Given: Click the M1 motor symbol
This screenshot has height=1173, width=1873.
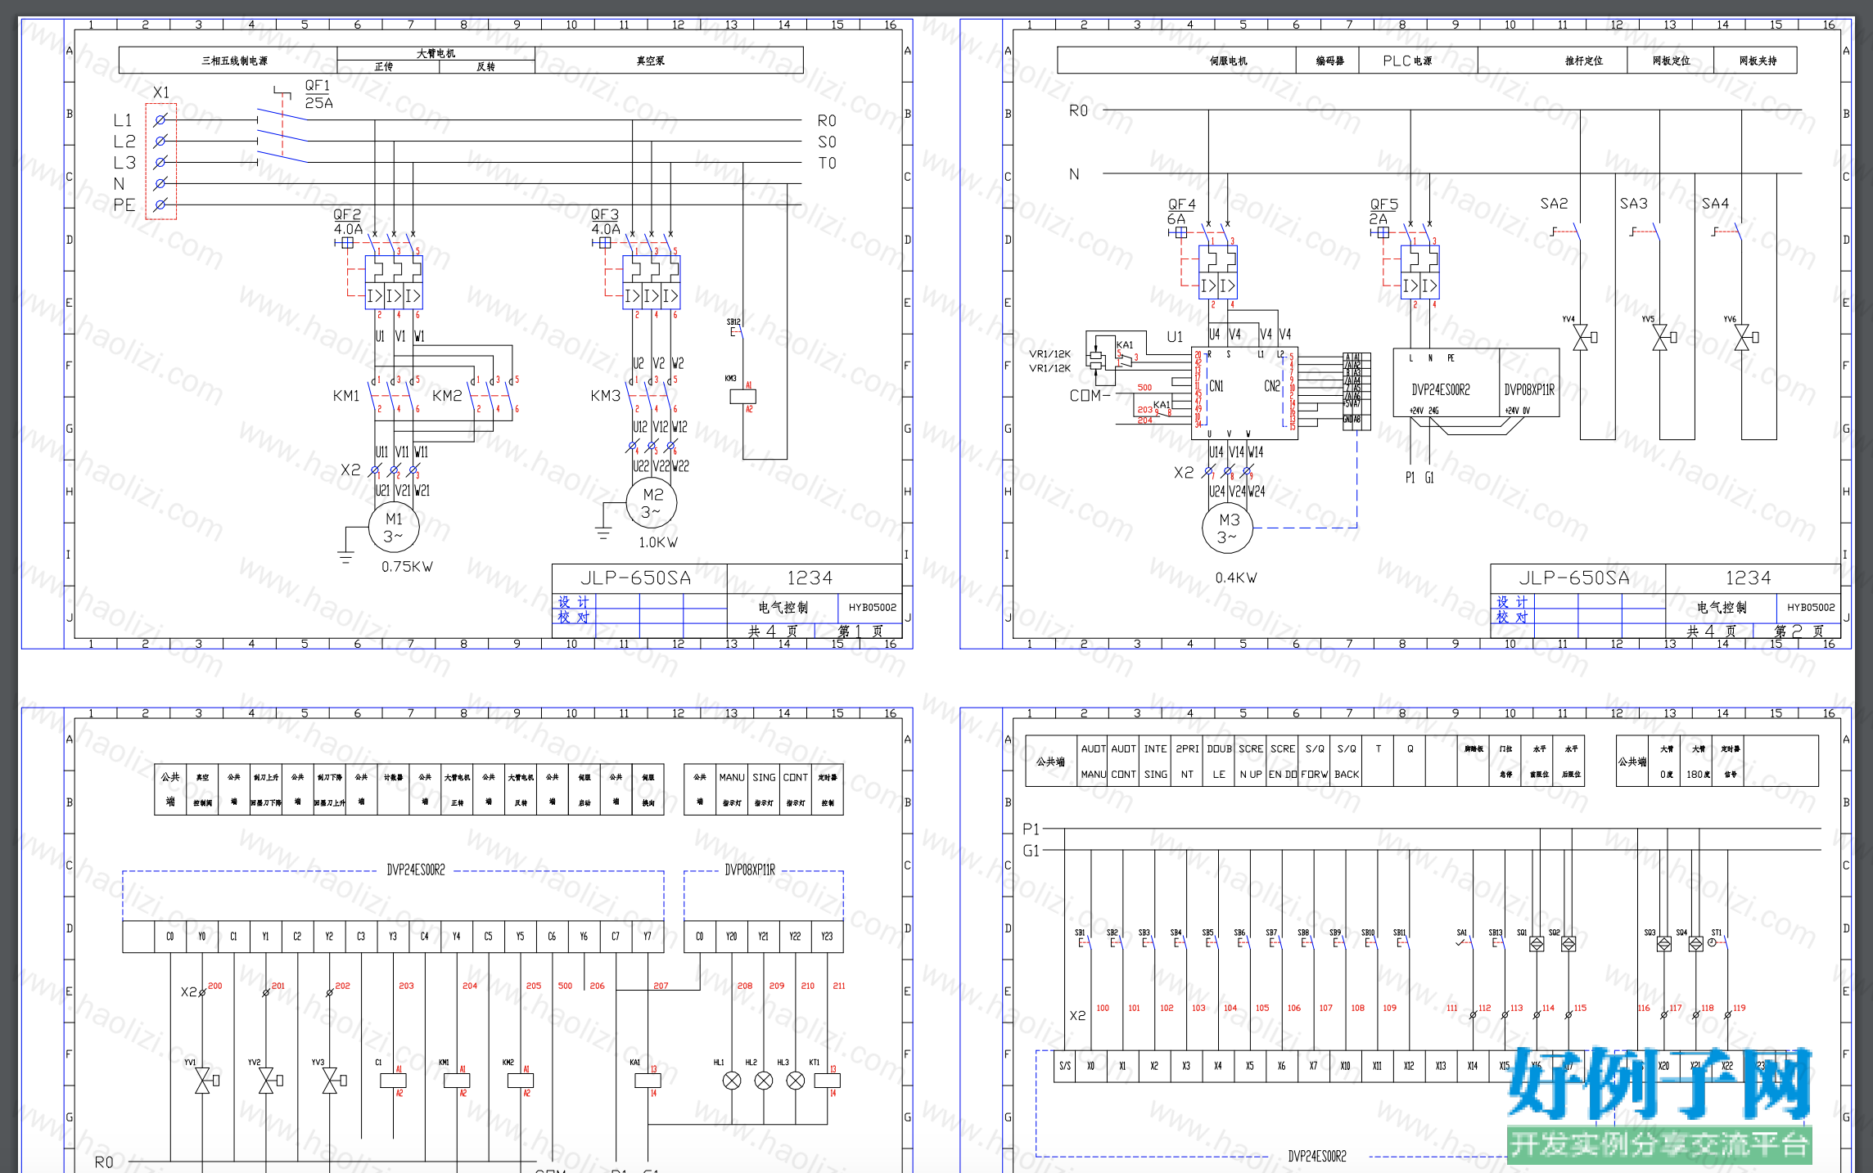Looking at the screenshot, I should pos(394,528).
